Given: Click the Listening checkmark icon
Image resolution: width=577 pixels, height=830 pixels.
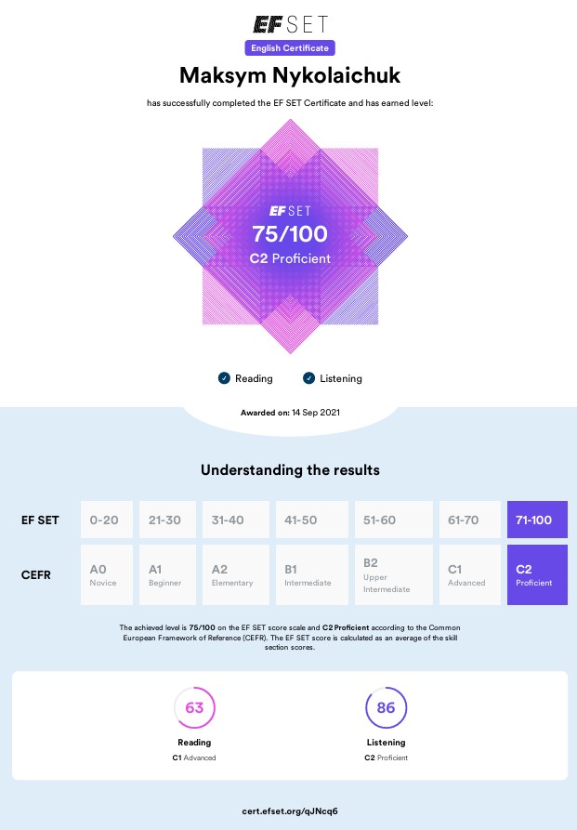Looking at the screenshot, I should (309, 378).
